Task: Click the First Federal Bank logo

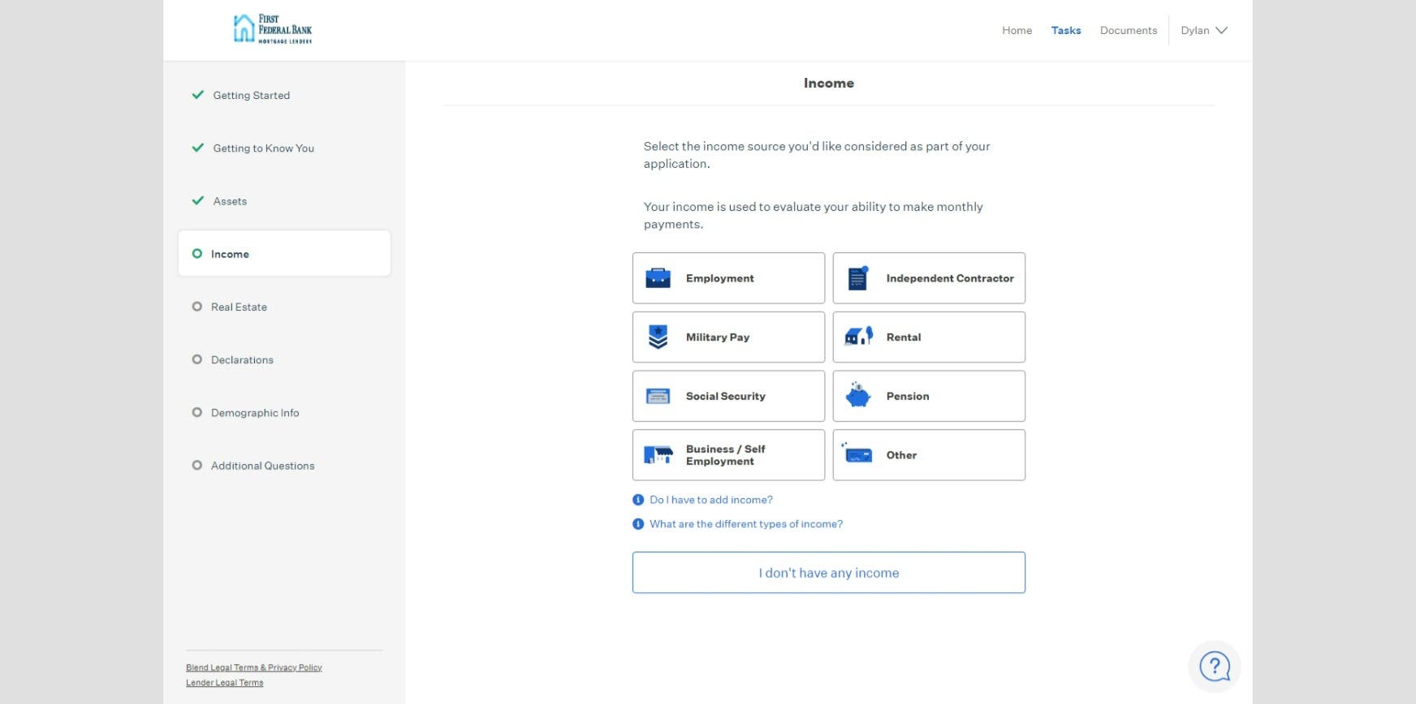Action: [273, 29]
